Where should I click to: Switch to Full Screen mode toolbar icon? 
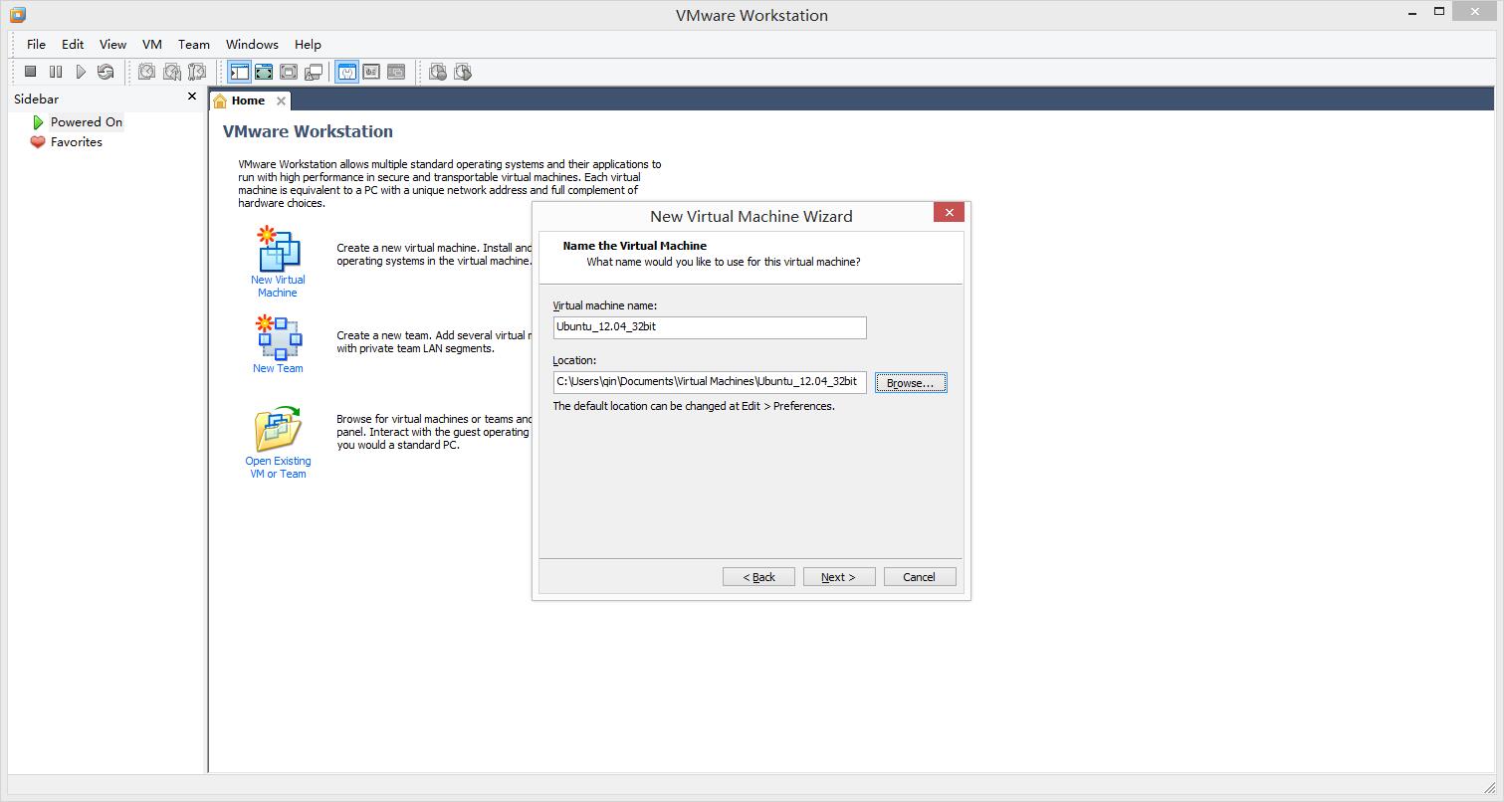(264, 72)
